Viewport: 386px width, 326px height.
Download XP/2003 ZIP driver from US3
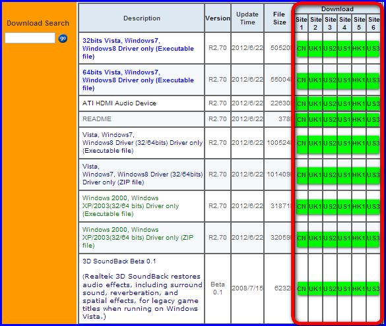coord(373,238)
